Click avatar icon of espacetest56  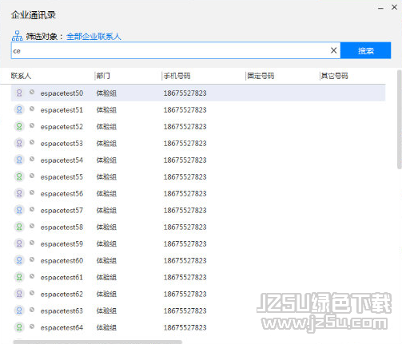19,193
